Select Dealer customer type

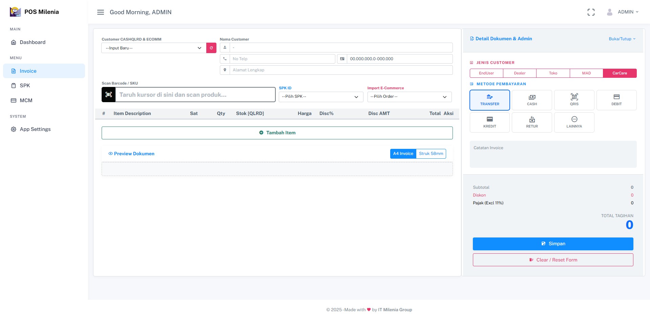pos(519,73)
